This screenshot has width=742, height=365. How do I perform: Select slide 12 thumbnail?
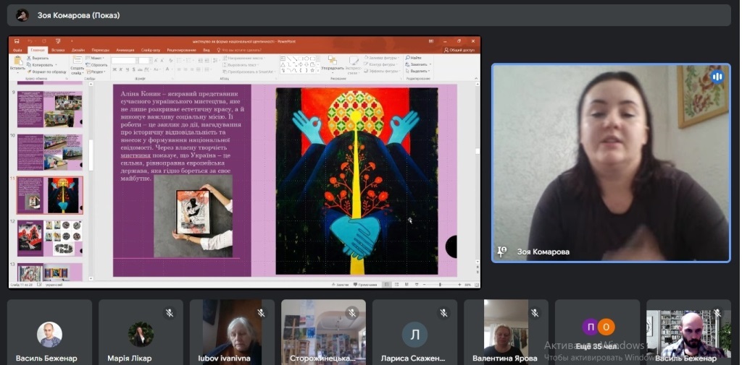click(50, 238)
